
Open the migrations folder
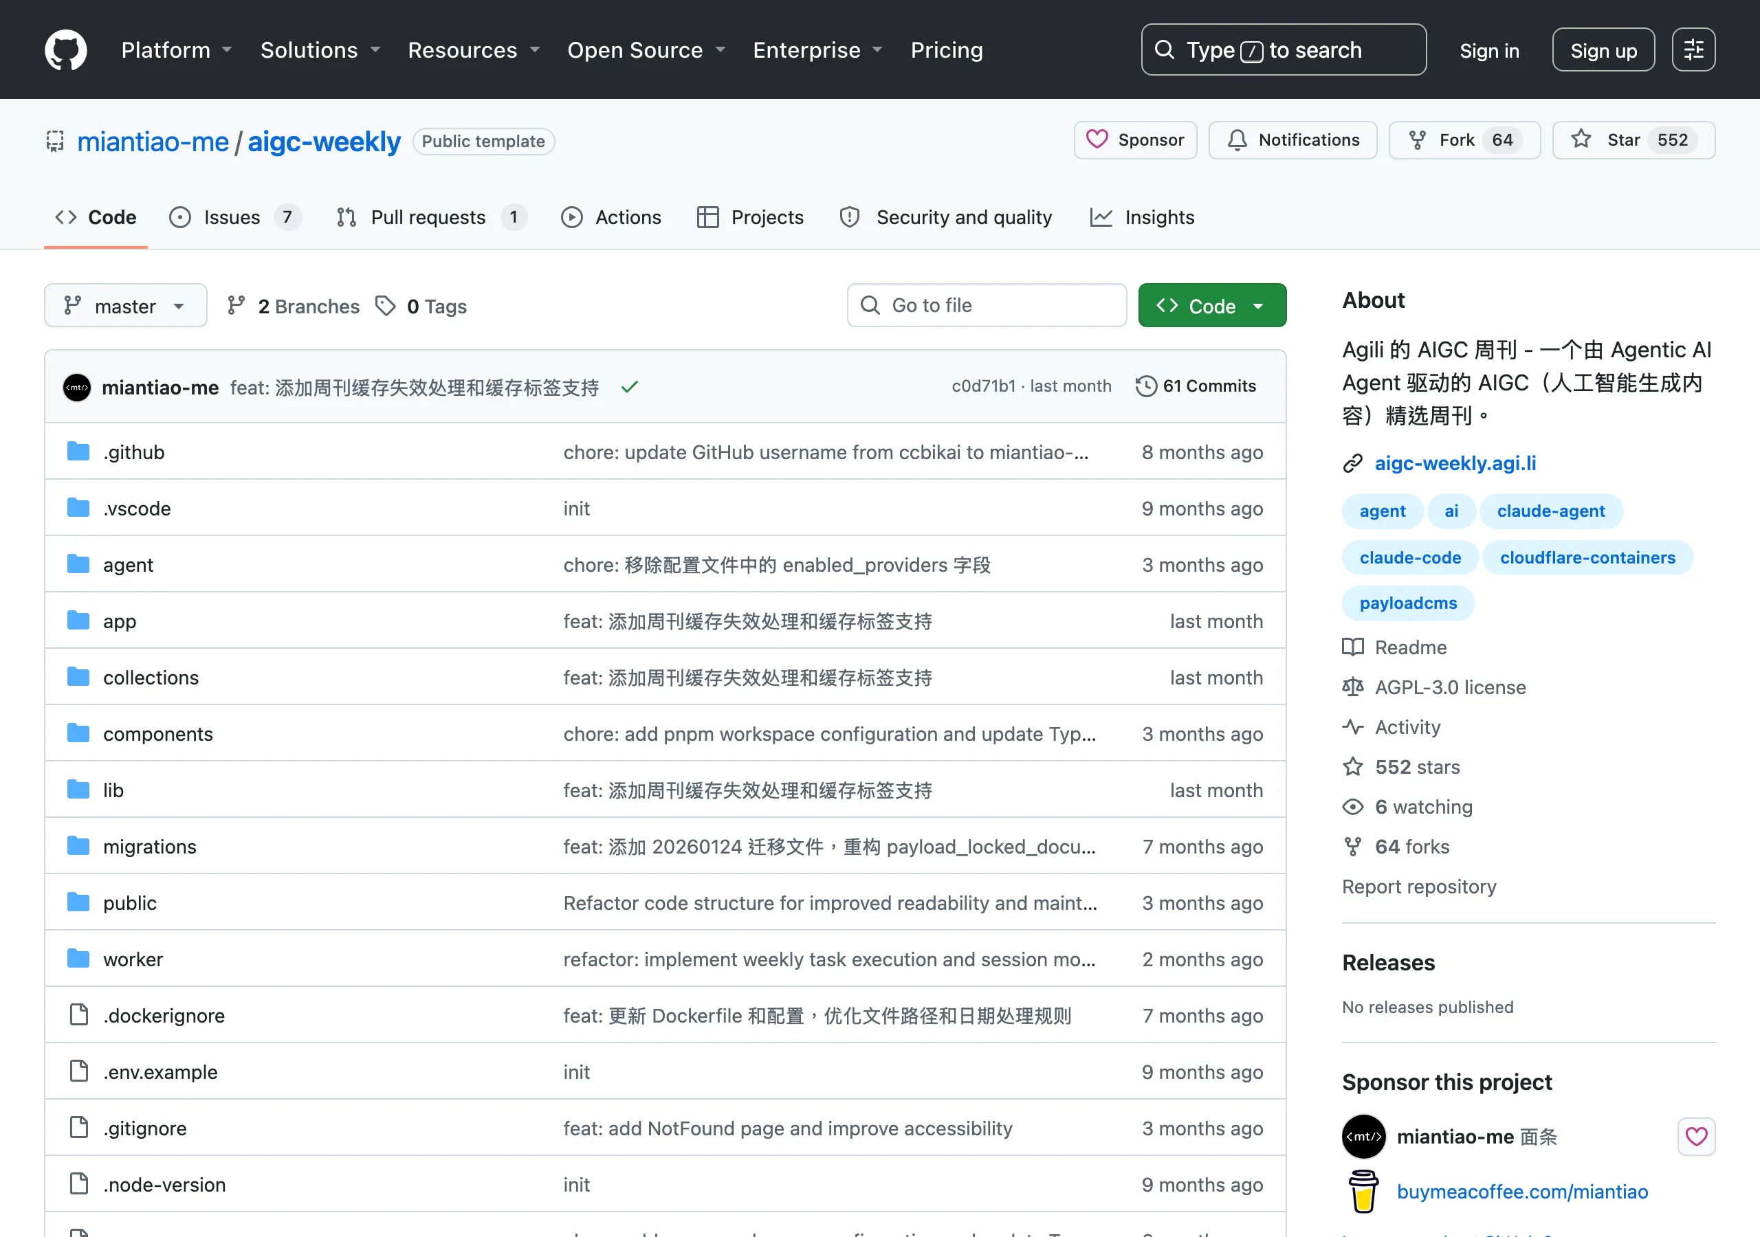pyautogui.click(x=149, y=846)
